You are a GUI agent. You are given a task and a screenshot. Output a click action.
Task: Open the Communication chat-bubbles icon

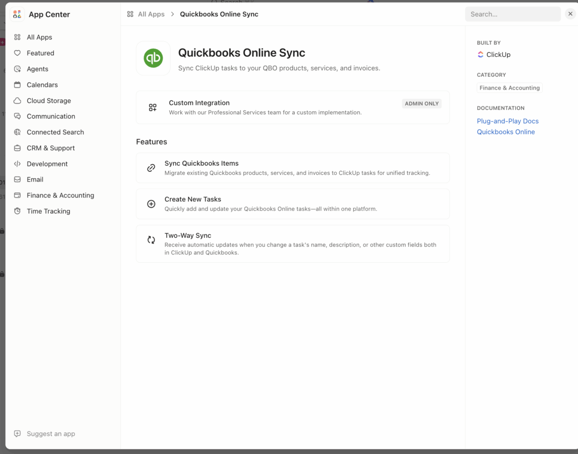tap(17, 116)
